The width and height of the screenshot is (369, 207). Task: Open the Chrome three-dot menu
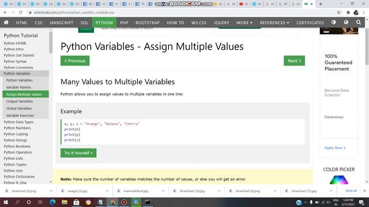(364, 13)
